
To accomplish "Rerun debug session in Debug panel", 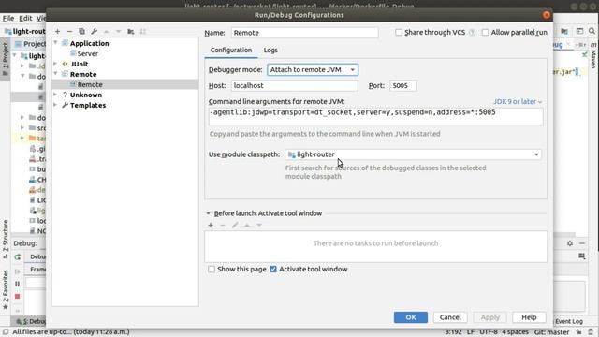I will 17,257.
